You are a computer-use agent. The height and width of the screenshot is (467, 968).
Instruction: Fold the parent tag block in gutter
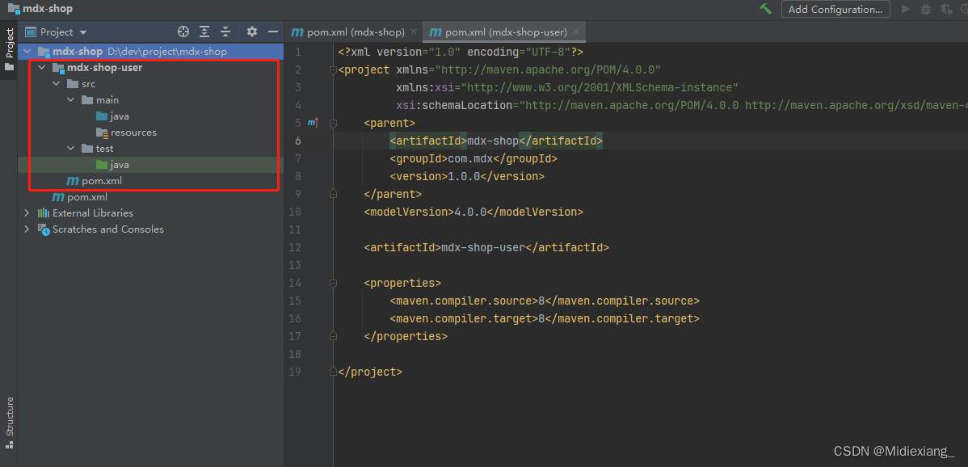(332, 123)
